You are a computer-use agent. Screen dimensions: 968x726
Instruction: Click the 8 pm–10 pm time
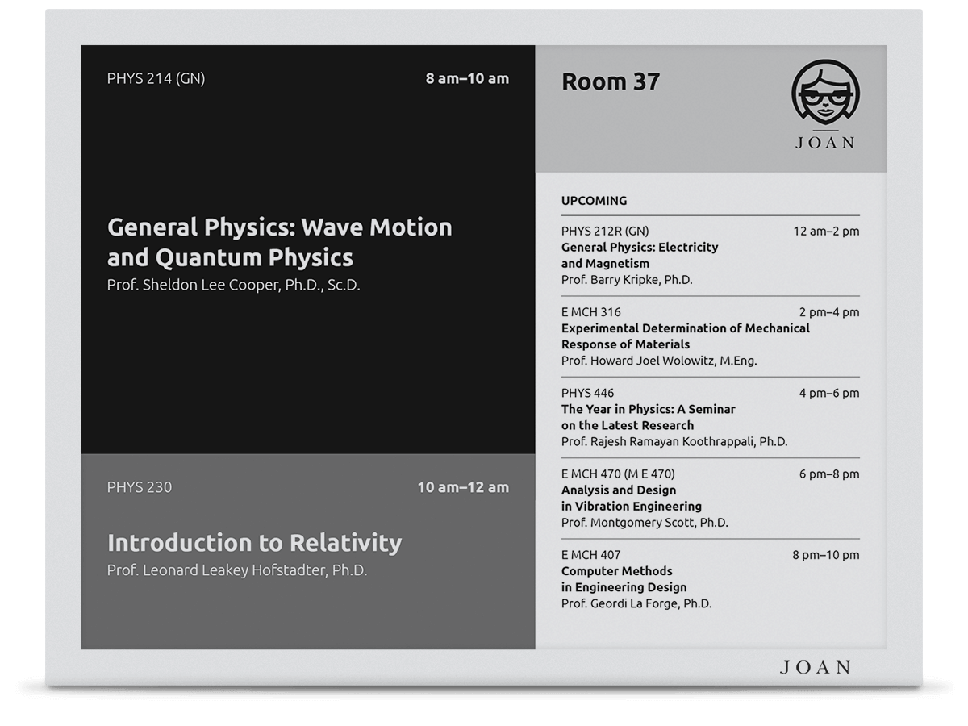coord(826,555)
